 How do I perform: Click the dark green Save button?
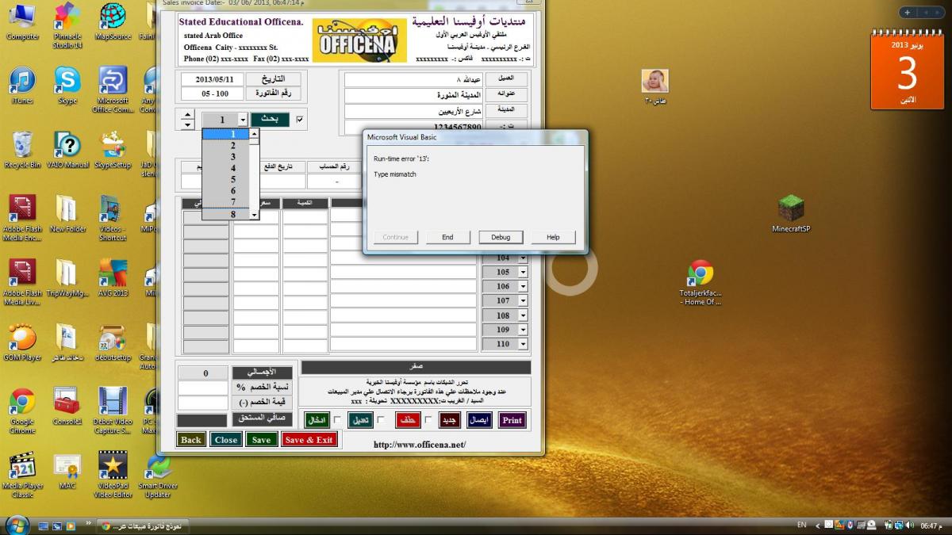261,439
